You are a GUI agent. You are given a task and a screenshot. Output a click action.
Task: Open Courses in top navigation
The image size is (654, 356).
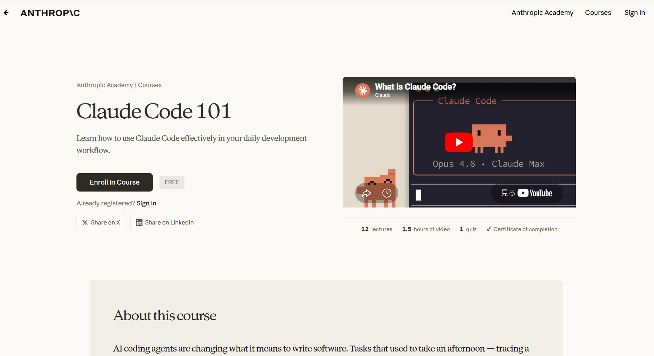pos(598,12)
